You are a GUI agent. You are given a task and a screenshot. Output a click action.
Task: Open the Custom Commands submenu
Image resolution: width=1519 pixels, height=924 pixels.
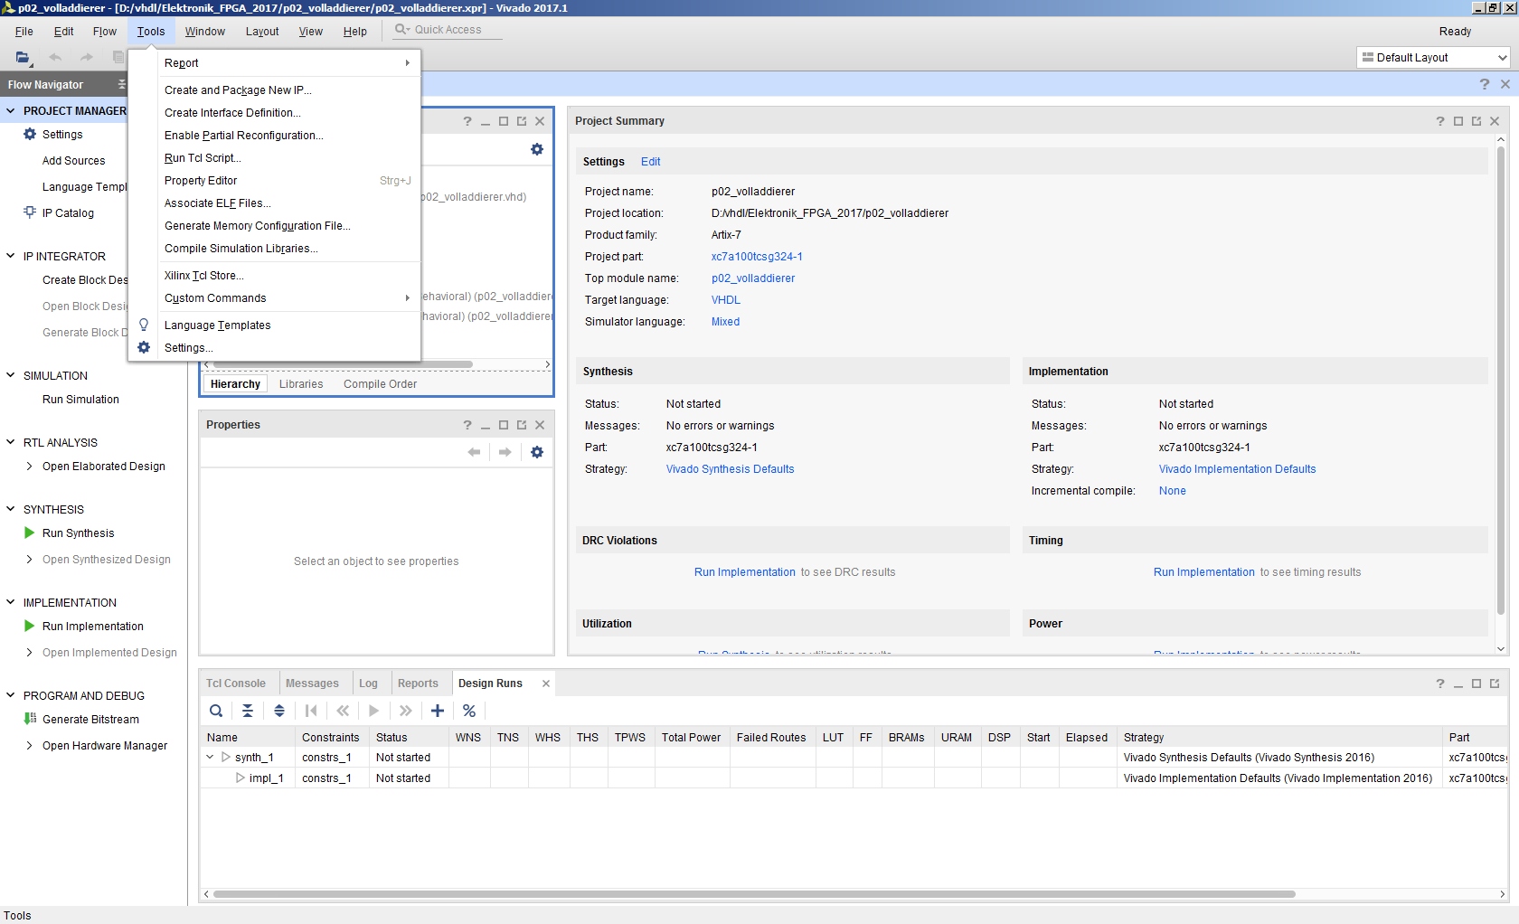click(275, 298)
